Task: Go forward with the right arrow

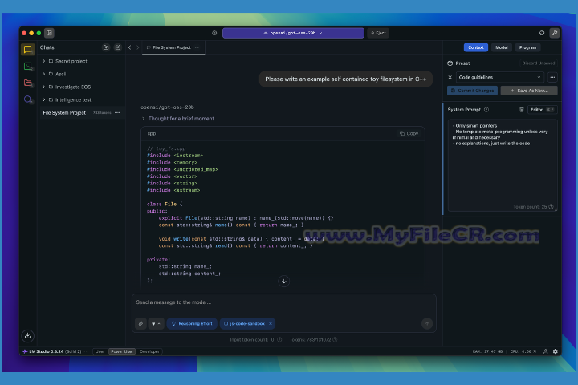Action: click(x=138, y=47)
